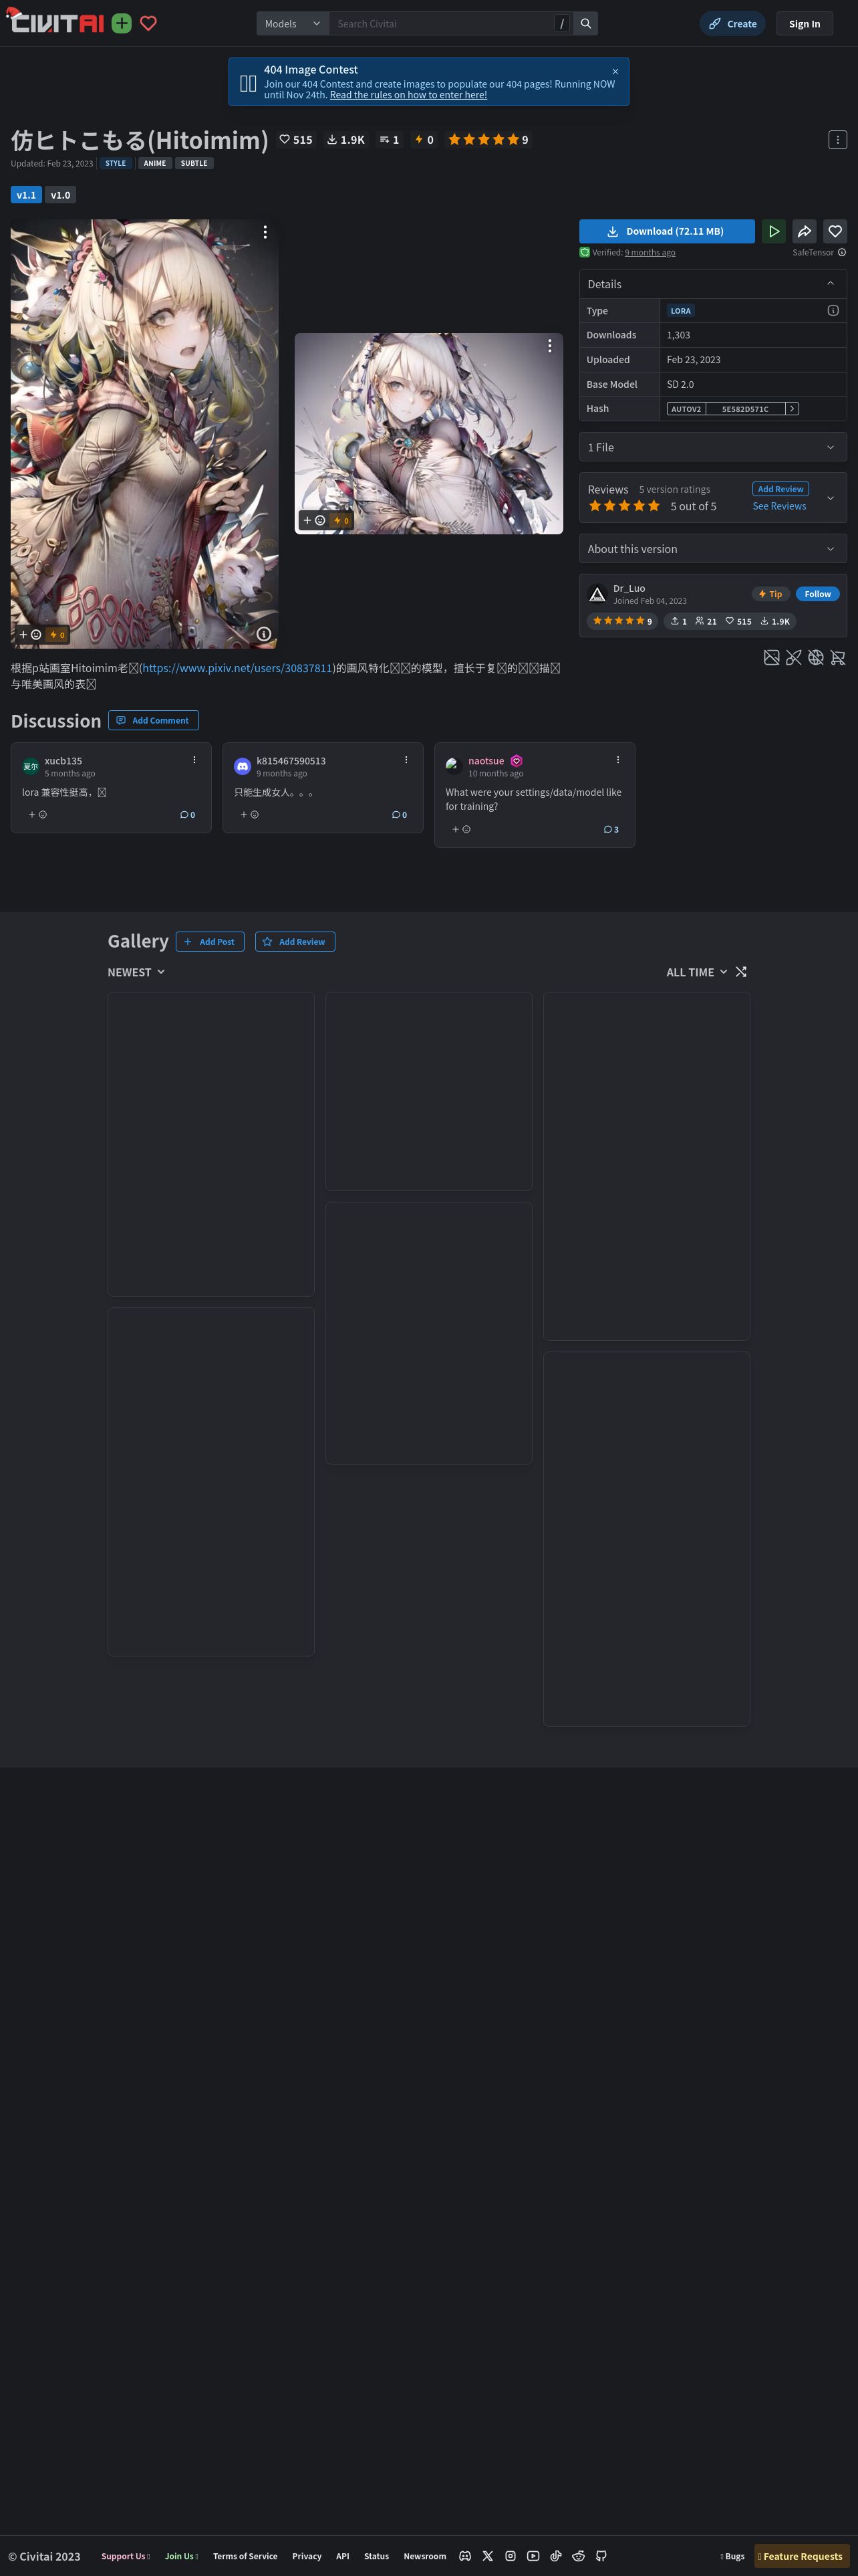This screenshot has height=2576, width=858.
Task: Open Terms of Service footer link
Action: click(x=245, y=2556)
